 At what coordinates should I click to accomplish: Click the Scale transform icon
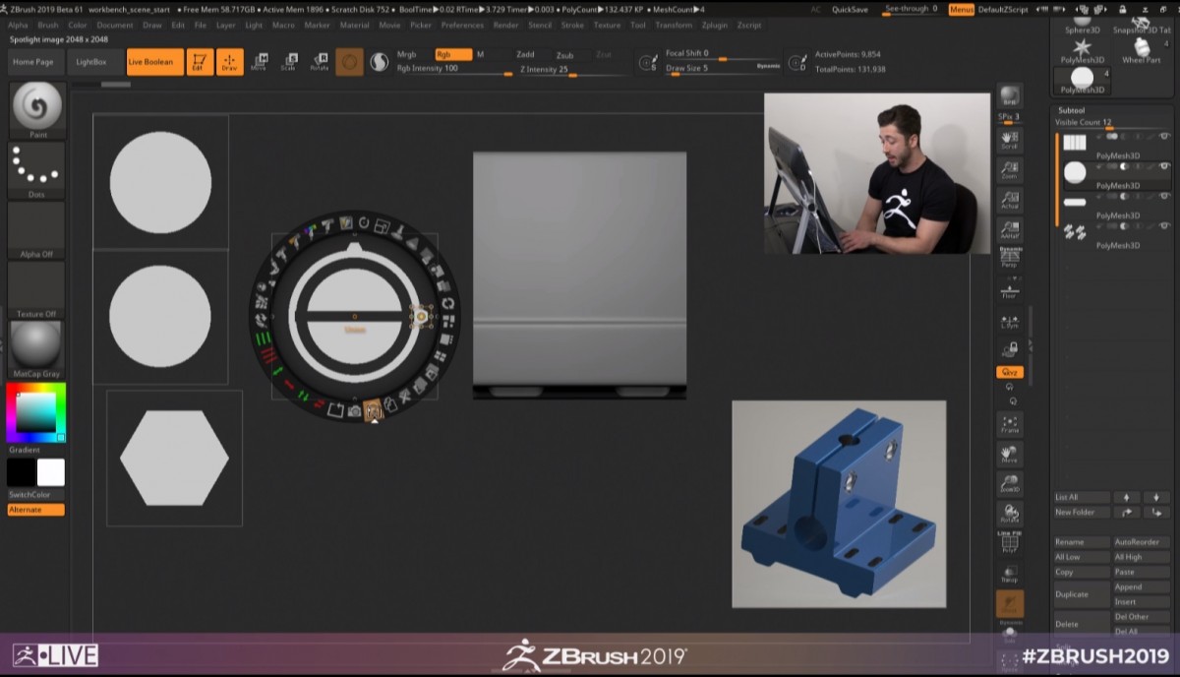288,62
